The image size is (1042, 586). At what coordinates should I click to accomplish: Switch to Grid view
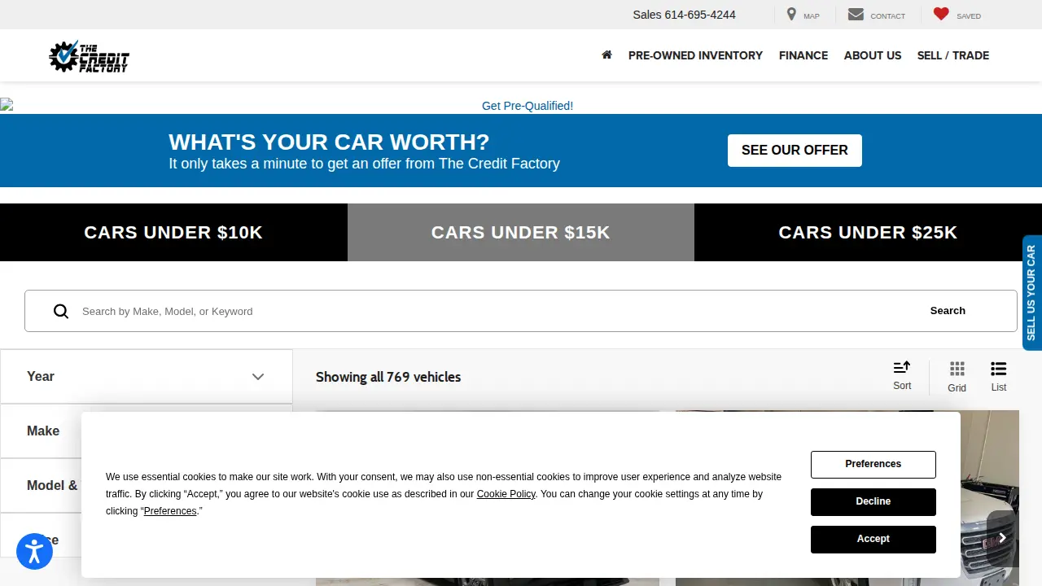[x=957, y=377]
